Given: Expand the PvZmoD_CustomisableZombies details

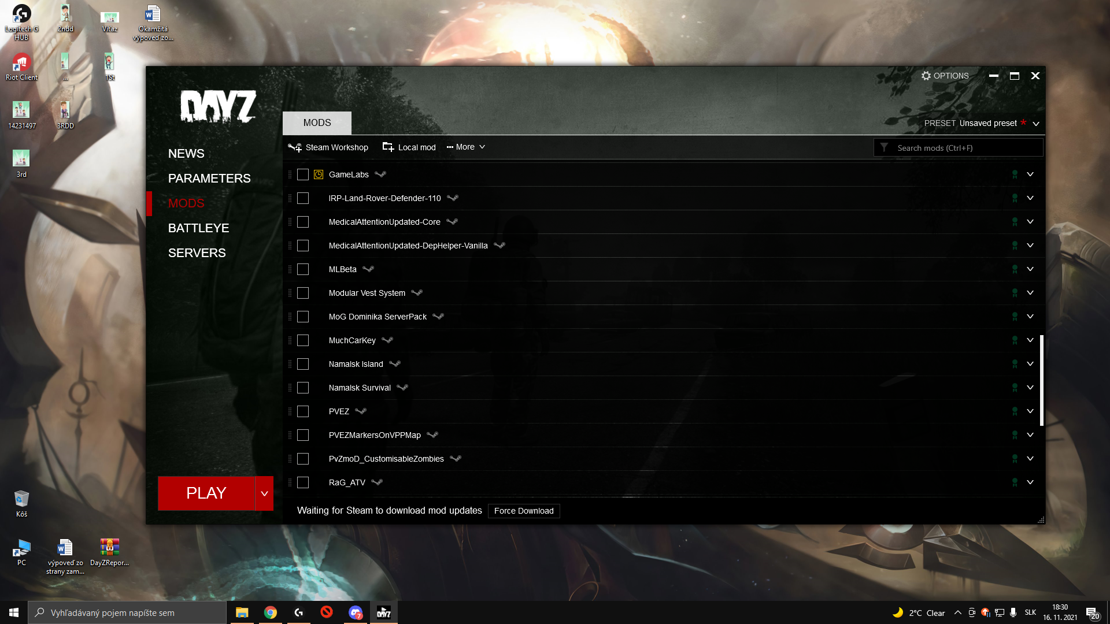Looking at the screenshot, I should (1030, 458).
